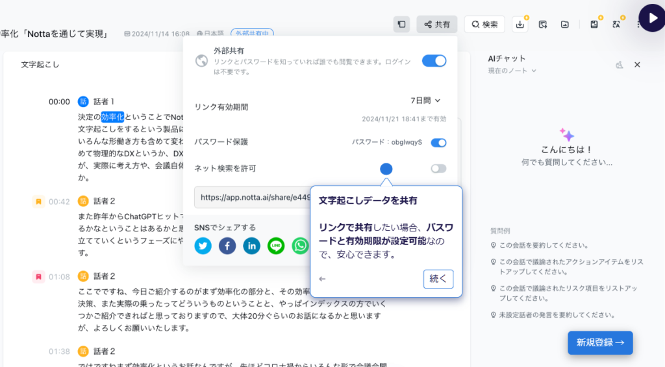This screenshot has width=665, height=367.
Task: Open the 共有 share button
Action: [437, 24]
